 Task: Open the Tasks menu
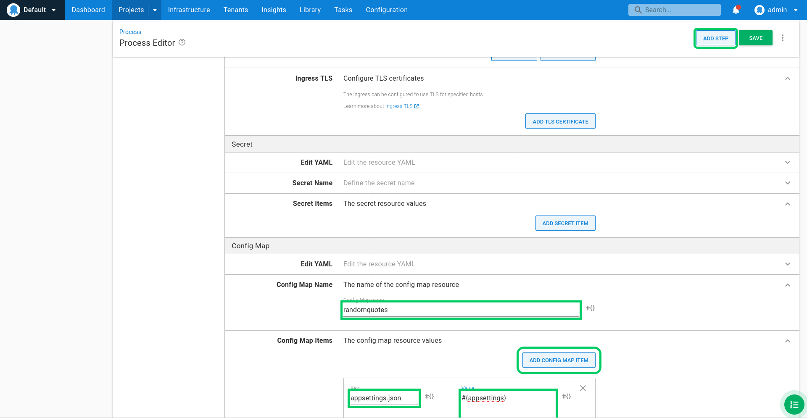[343, 10]
